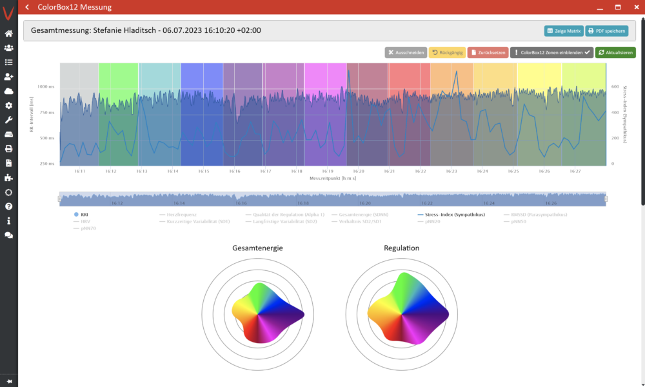The height and width of the screenshot is (387, 645).
Task: Go back using the header arrow
Action: point(27,7)
